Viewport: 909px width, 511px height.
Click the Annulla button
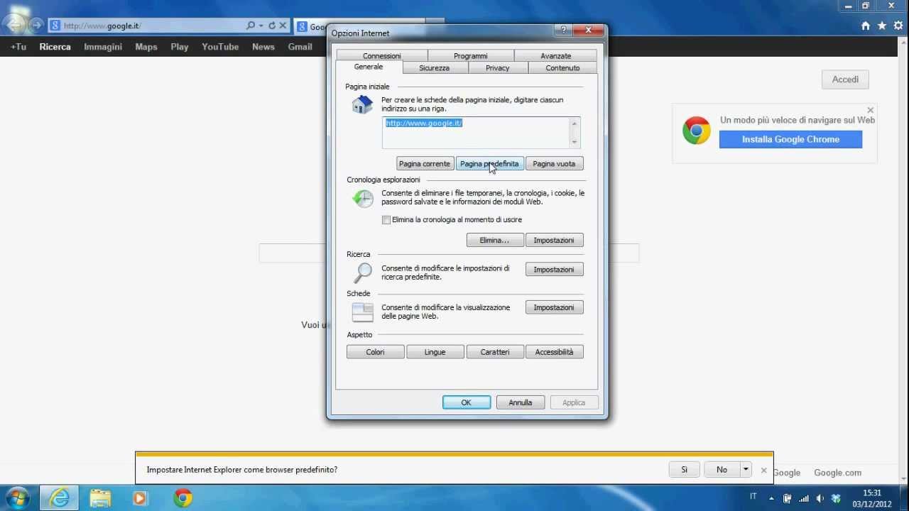click(520, 402)
